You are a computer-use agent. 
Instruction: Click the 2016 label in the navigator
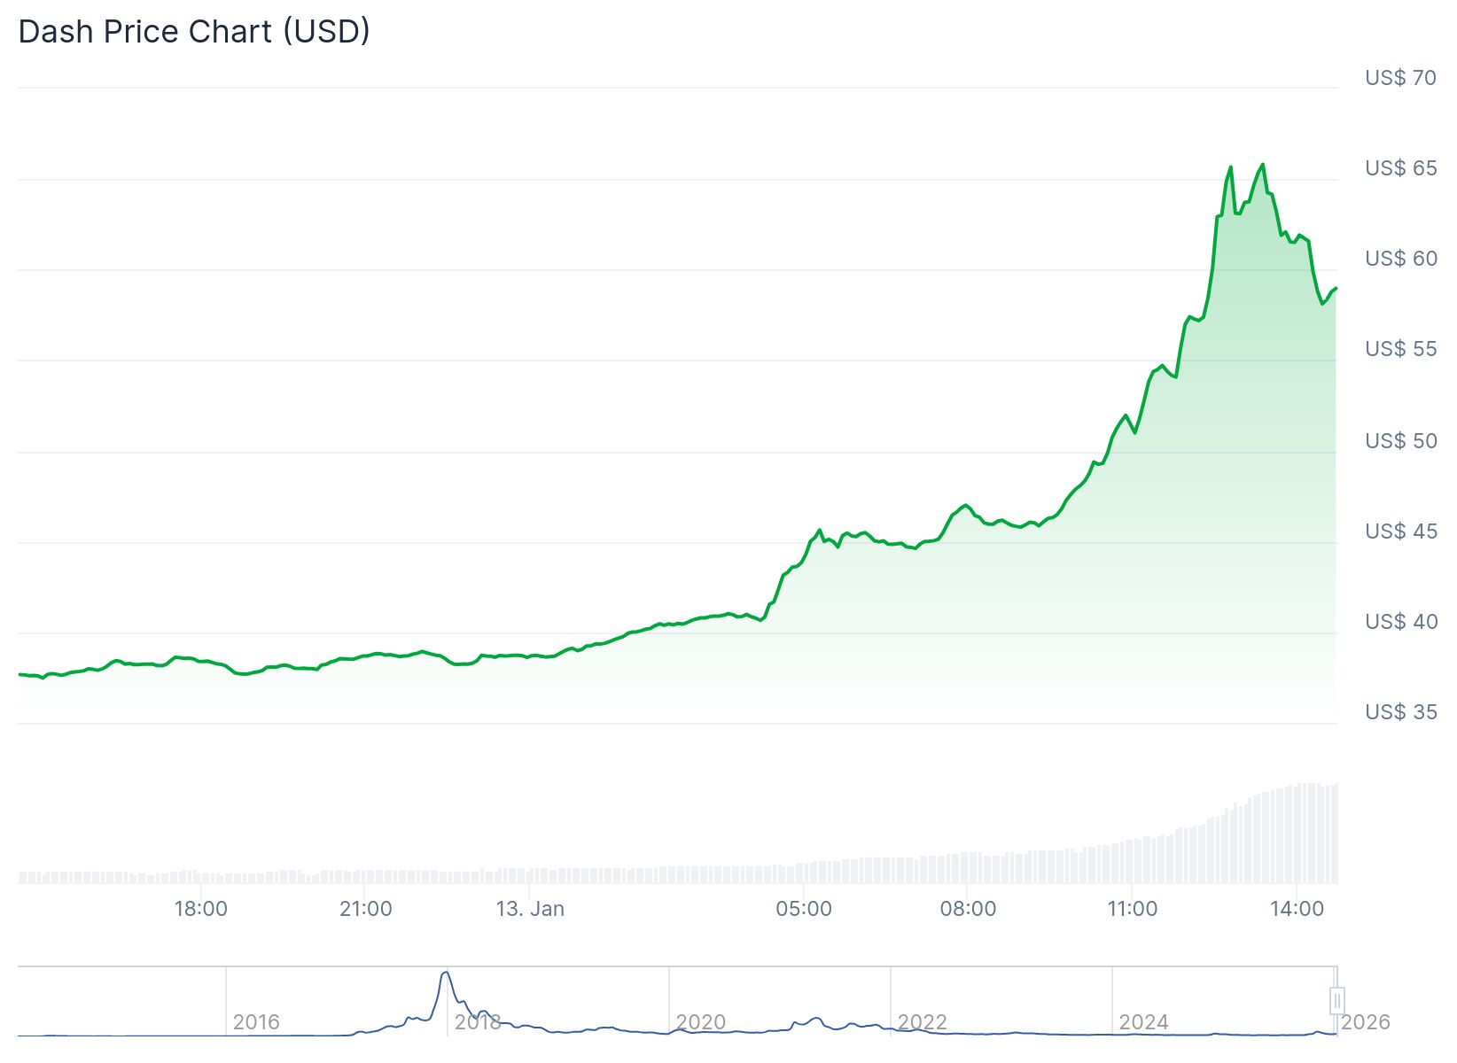pos(256,1022)
